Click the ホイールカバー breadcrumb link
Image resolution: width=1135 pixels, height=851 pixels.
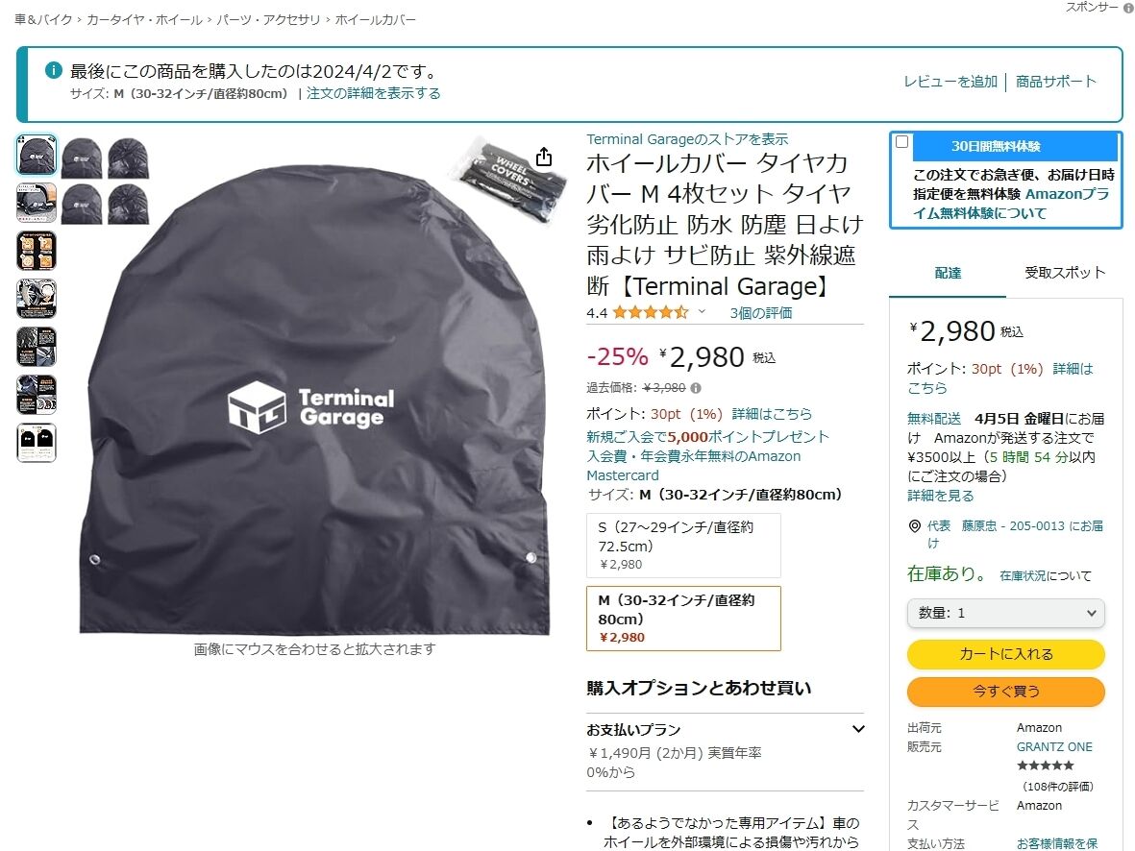coord(375,19)
